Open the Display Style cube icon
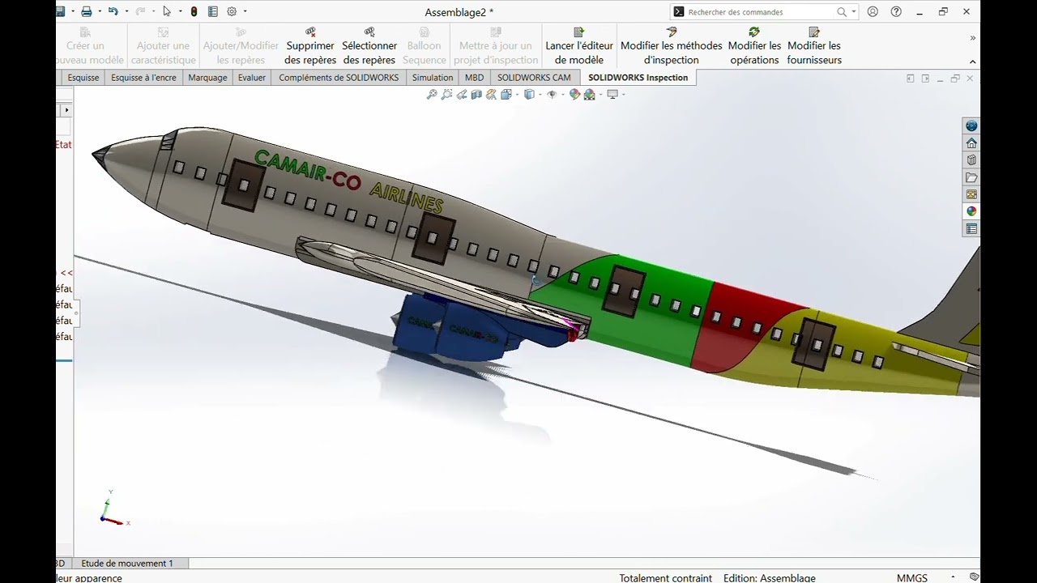This screenshot has height=583, width=1037. coord(529,95)
